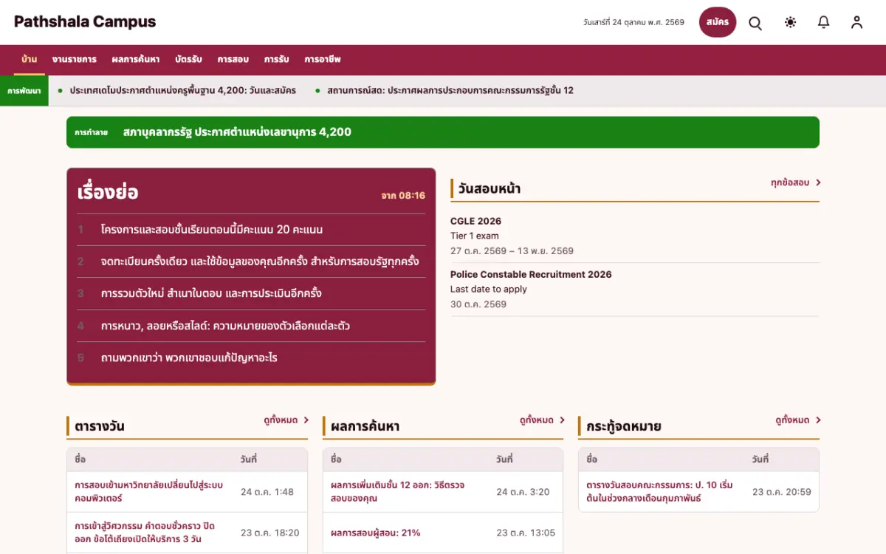Click the 23 ต.ค. 13:05 cell
Screen dimensions: 886x554
(x=526, y=533)
